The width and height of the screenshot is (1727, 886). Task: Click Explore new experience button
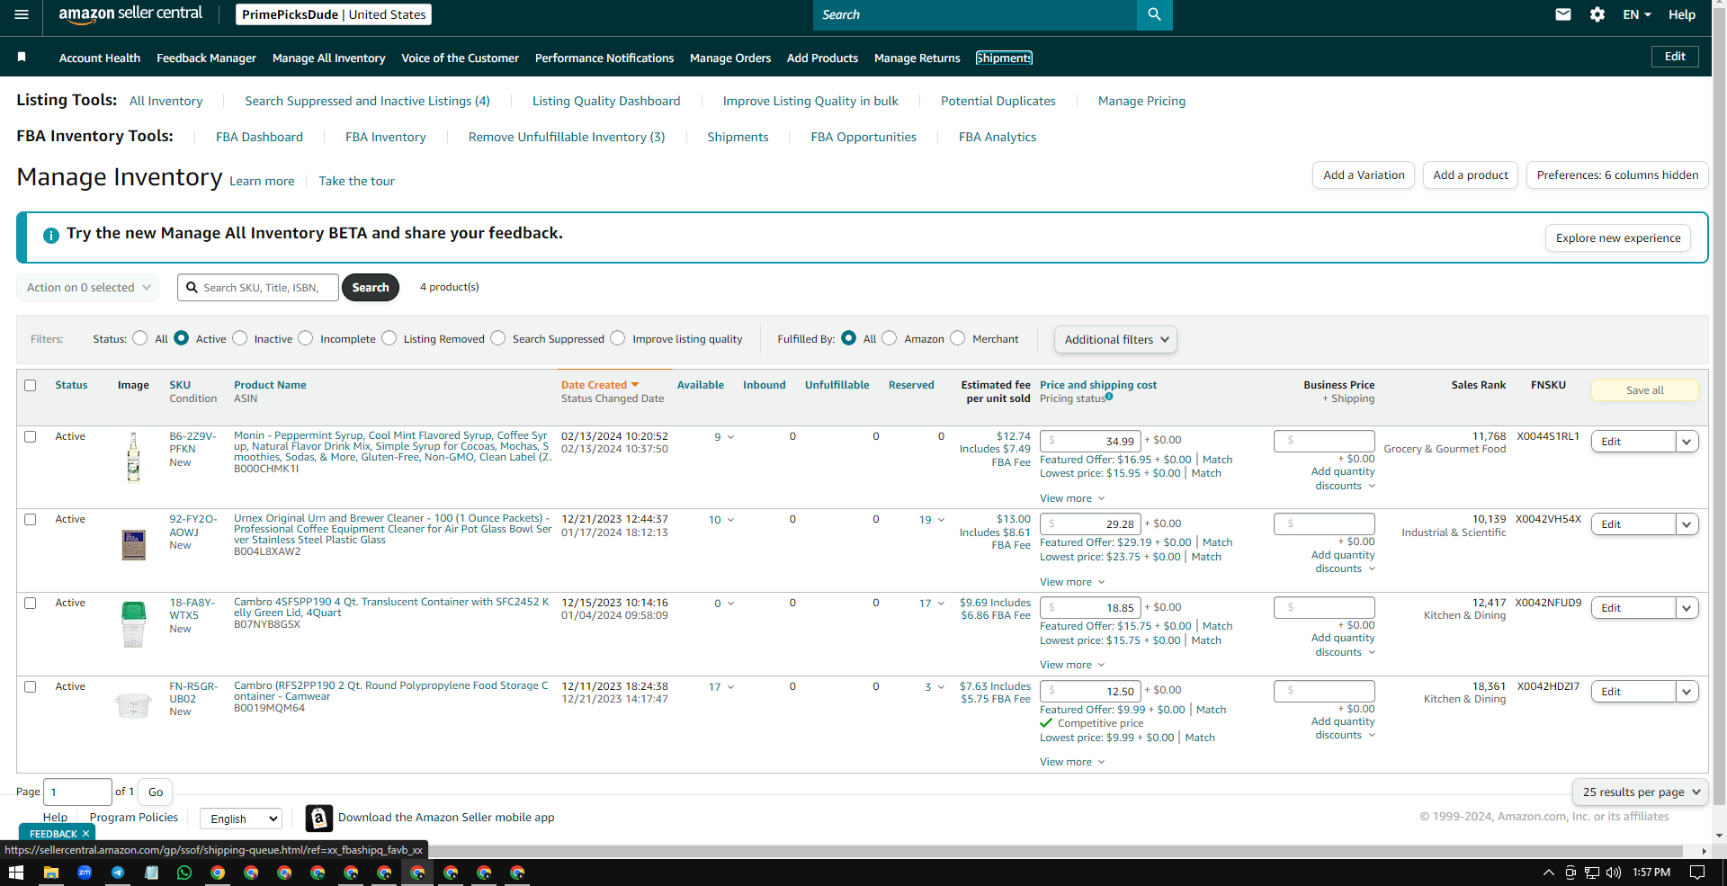(1618, 238)
